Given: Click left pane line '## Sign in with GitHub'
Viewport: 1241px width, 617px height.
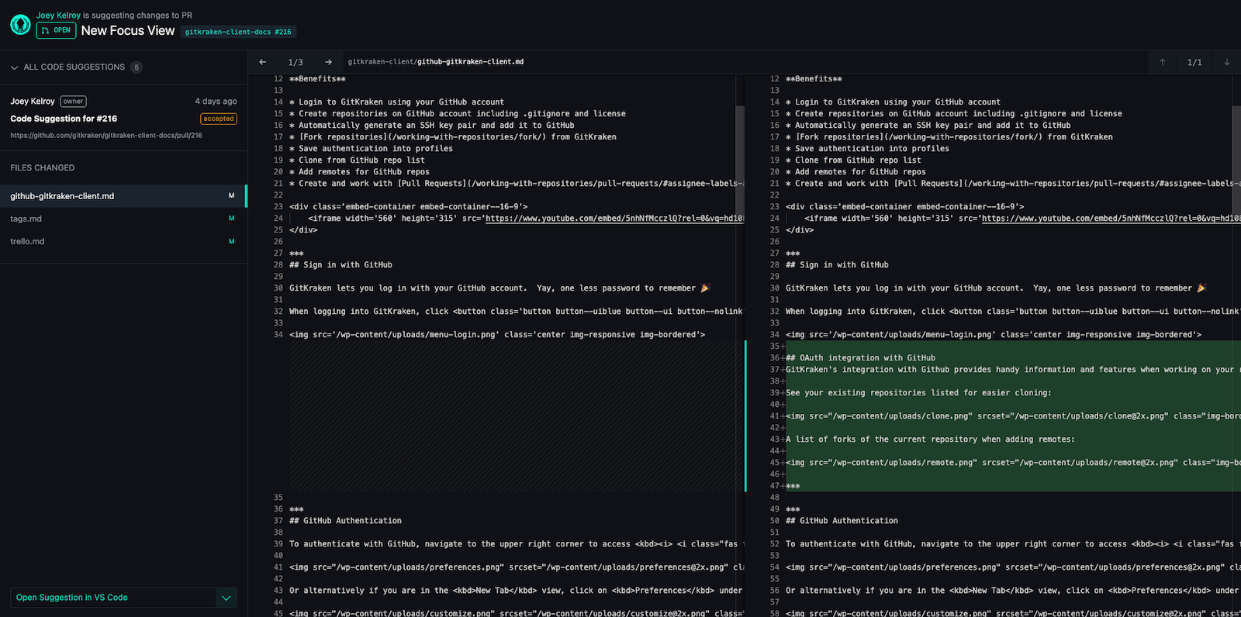Looking at the screenshot, I should 340,265.
